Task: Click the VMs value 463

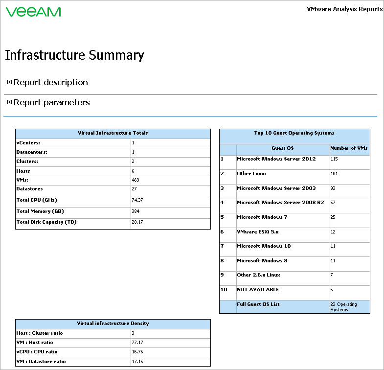Action: (x=136, y=180)
